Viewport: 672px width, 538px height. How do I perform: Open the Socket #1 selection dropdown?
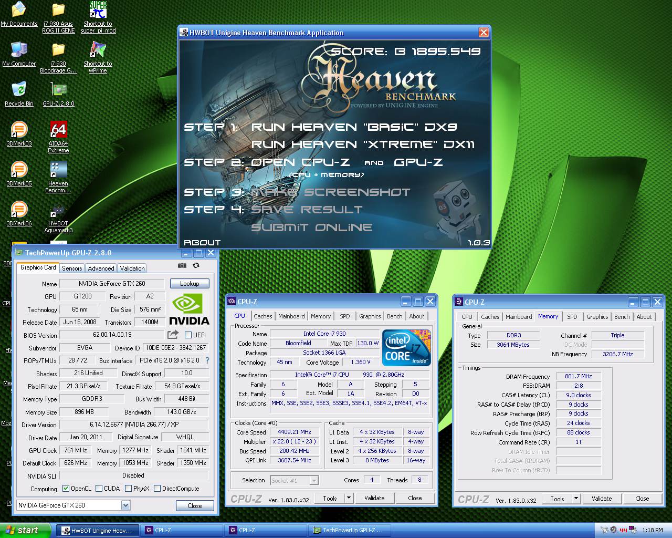[313, 480]
